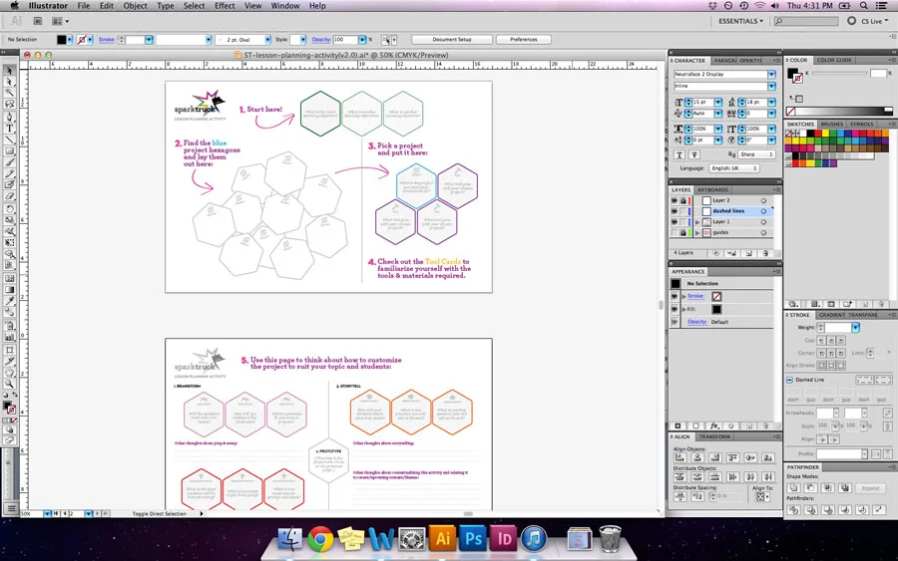Open InDesign from the Dock
The height and width of the screenshot is (561, 898).
504,539
